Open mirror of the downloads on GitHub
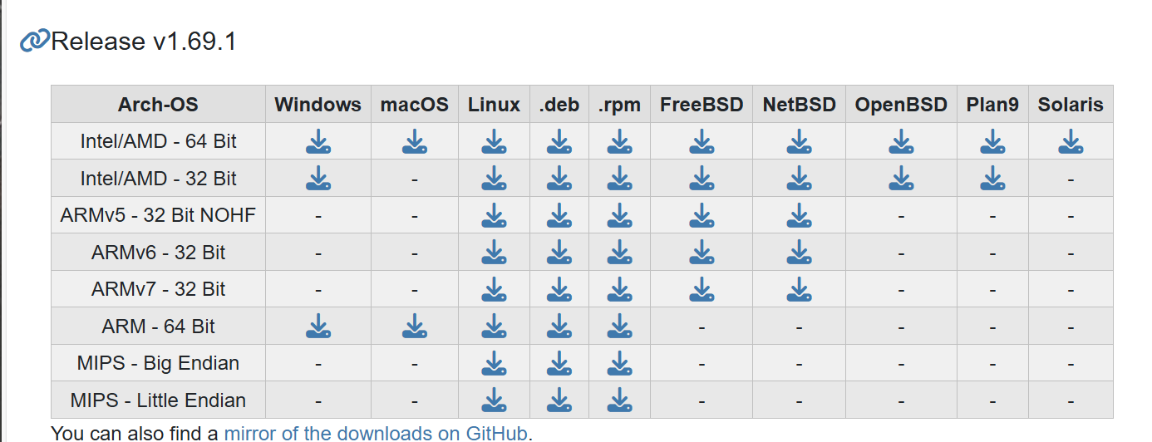Screen dimensions: 1152x442 [377, 433]
